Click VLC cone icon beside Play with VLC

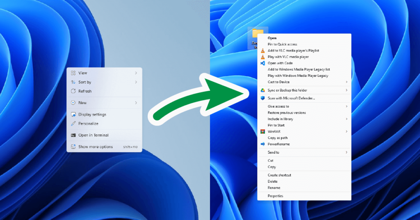pyautogui.click(x=263, y=56)
